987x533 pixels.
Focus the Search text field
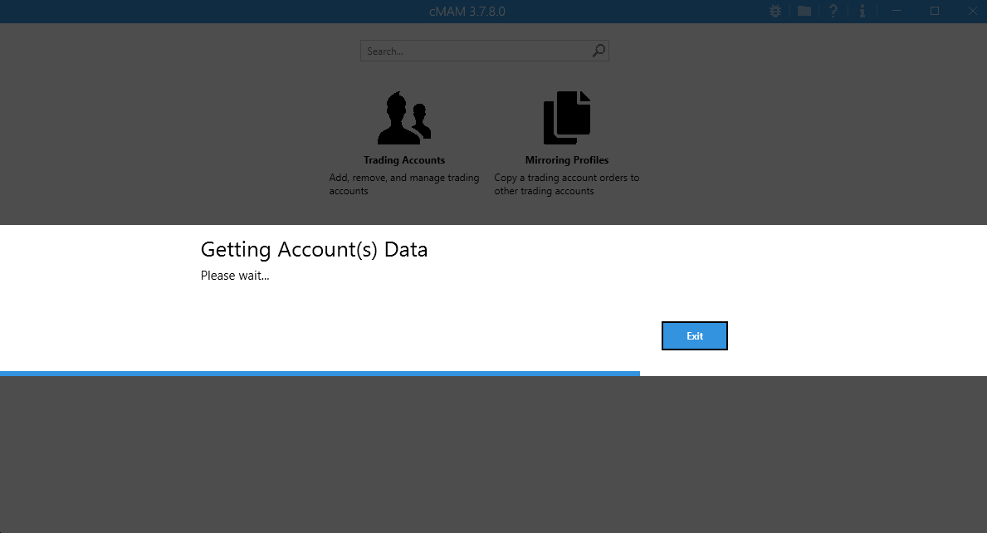(476, 51)
